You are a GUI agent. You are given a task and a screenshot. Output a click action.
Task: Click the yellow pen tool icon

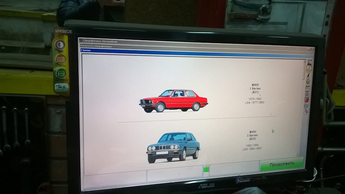pos(308,75)
